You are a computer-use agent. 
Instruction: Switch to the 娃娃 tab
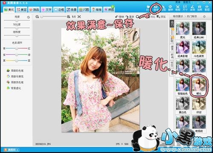click(x=97, y=9)
